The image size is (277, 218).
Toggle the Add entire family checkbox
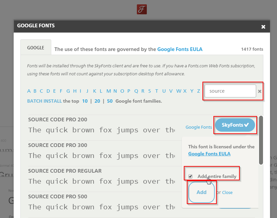tap(190, 176)
